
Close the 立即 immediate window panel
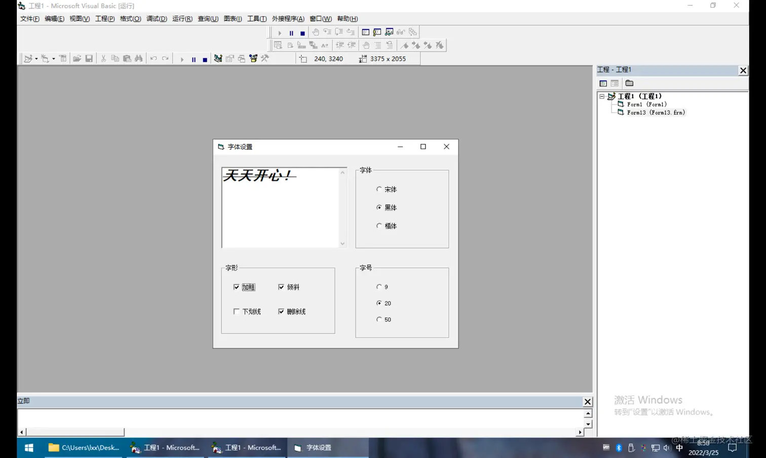coord(588,402)
